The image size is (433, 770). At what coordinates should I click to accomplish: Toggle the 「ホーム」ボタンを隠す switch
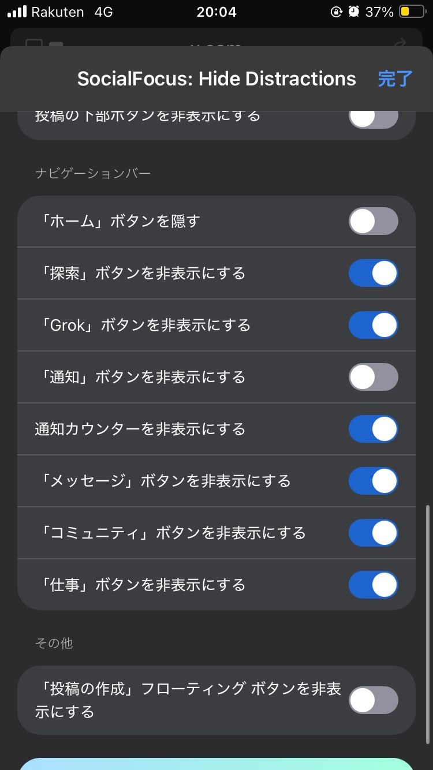coord(373,221)
